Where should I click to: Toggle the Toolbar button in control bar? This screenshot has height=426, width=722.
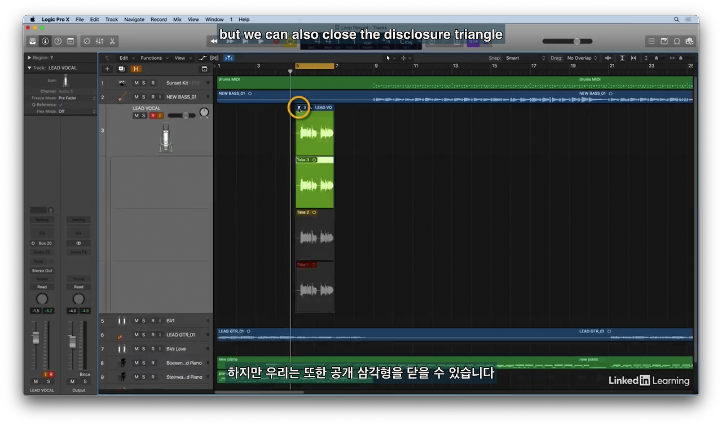click(x=71, y=41)
